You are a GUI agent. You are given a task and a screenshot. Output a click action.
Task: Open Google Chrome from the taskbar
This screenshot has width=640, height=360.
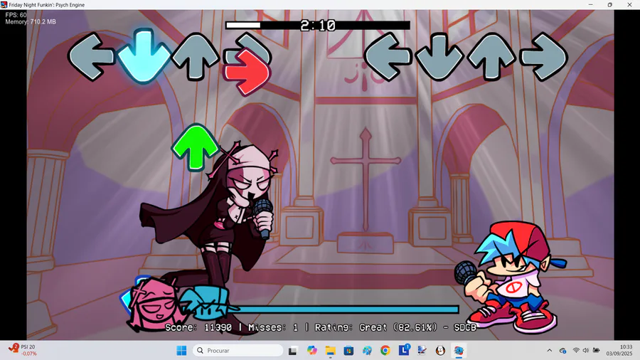pyautogui.click(x=385, y=350)
